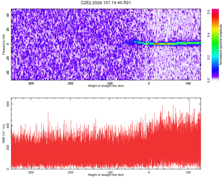Select the SNR plot's Height of straight line label
The height and width of the screenshot is (178, 223).
point(106,175)
